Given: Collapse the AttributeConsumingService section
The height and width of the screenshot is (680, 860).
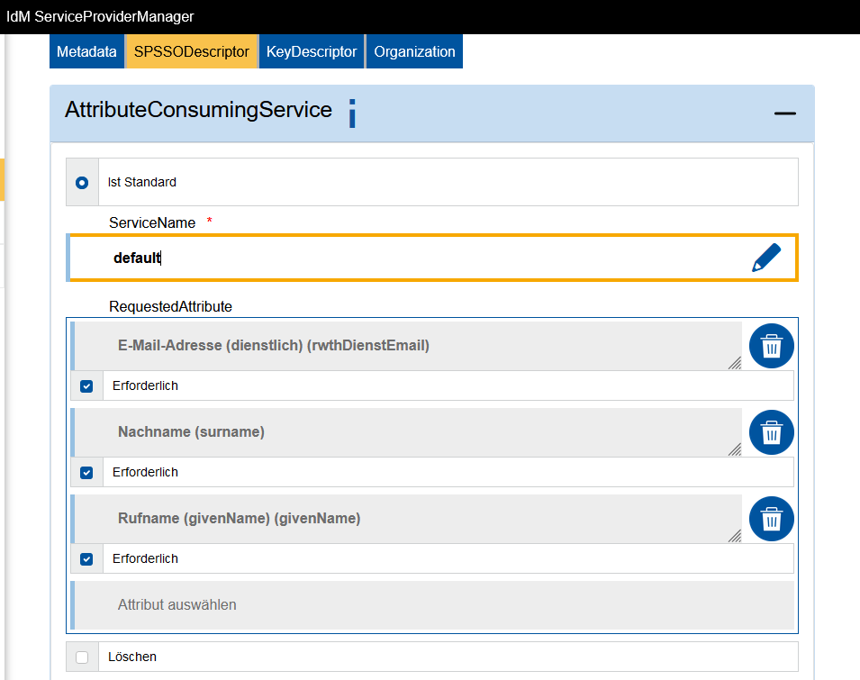Looking at the screenshot, I should pyautogui.click(x=785, y=113).
